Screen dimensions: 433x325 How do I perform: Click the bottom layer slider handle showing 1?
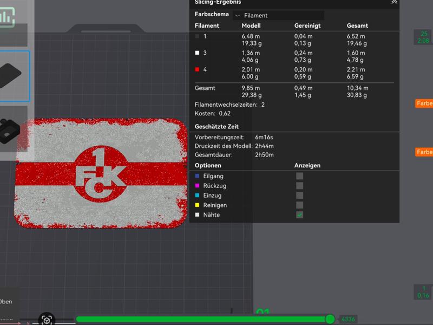(x=423, y=292)
